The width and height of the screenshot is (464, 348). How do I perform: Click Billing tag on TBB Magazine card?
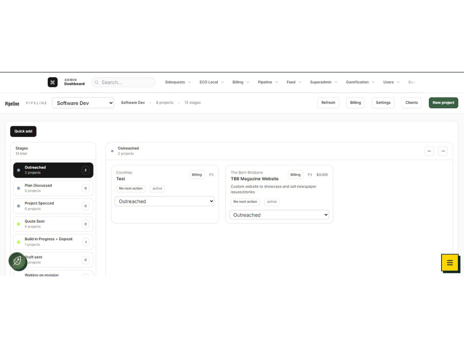point(295,174)
